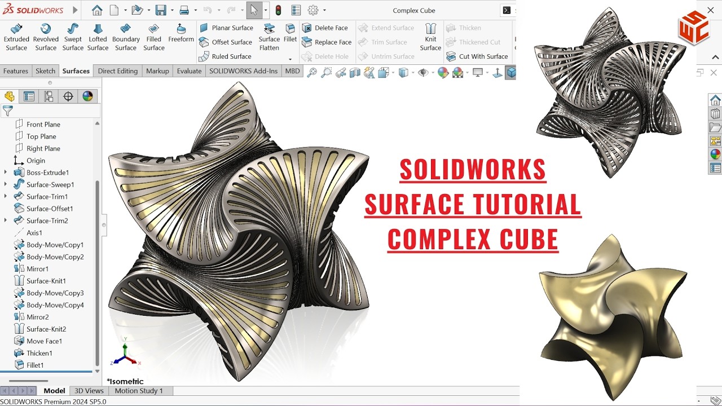Image resolution: width=722 pixels, height=406 pixels.
Task: Open the Fillet dropdown arrow
Action: coord(290,59)
